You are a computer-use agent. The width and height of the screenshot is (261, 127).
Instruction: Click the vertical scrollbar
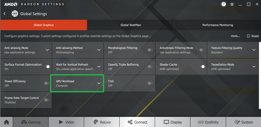[260, 75]
